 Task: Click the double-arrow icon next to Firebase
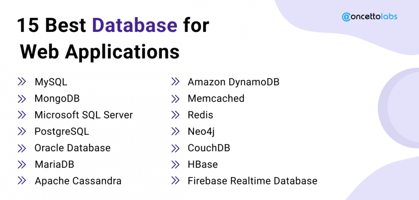pos(175,180)
